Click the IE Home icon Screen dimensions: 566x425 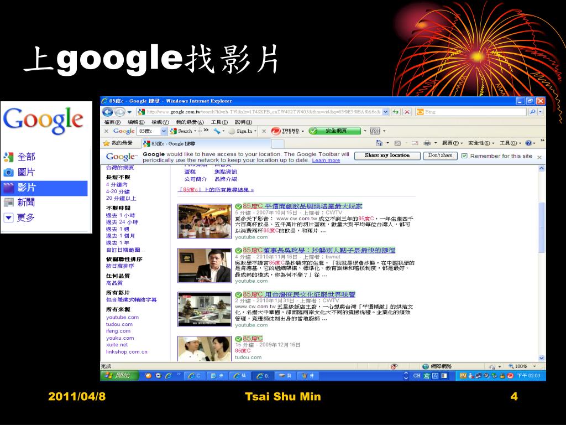click(x=379, y=143)
